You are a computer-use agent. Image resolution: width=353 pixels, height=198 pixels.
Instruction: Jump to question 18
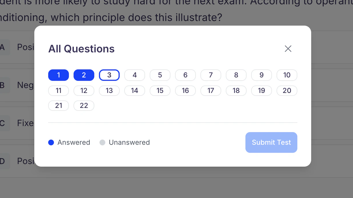point(236,91)
